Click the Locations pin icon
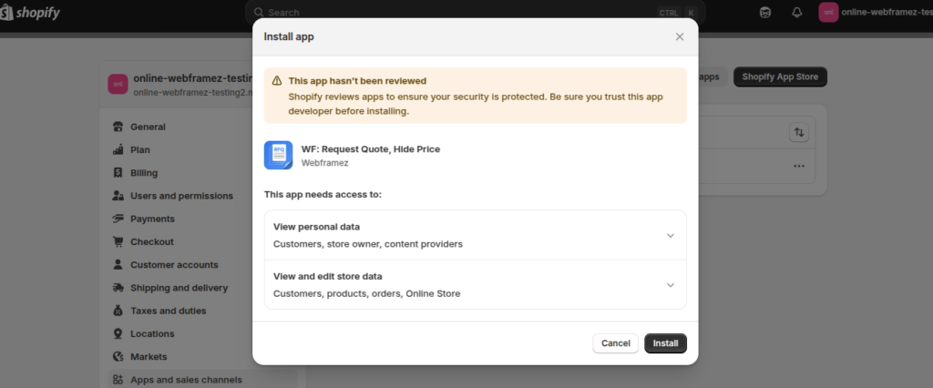 (118, 334)
